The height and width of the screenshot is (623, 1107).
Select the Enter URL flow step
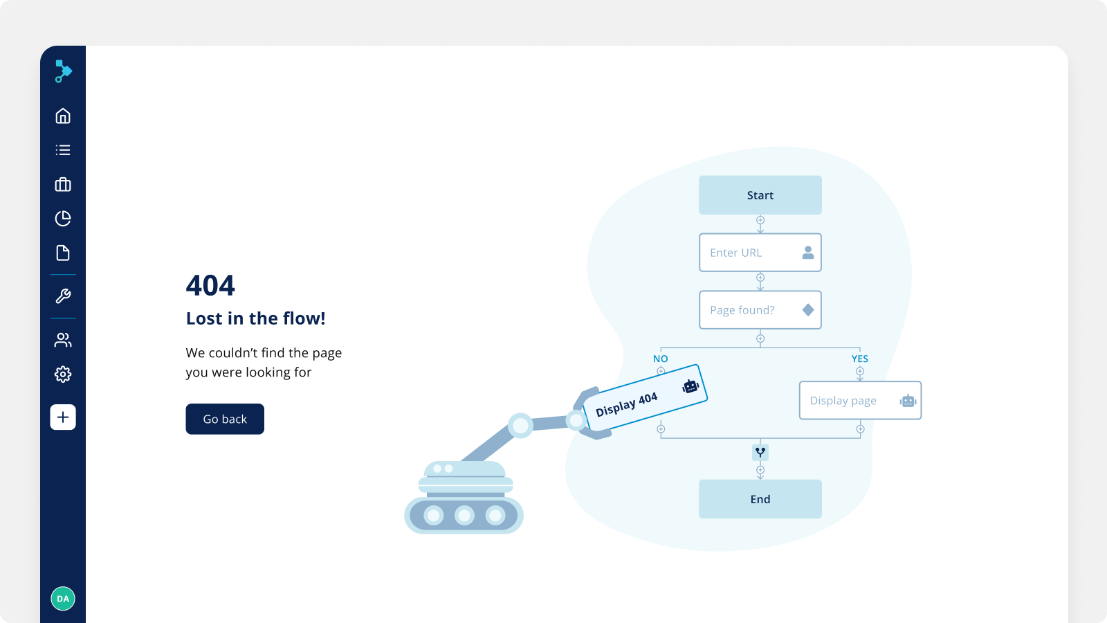760,253
